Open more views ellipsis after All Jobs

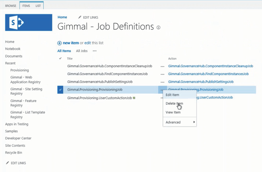(94, 51)
